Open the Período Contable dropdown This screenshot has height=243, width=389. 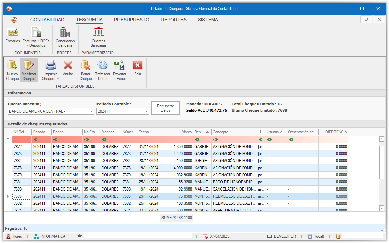146,112
